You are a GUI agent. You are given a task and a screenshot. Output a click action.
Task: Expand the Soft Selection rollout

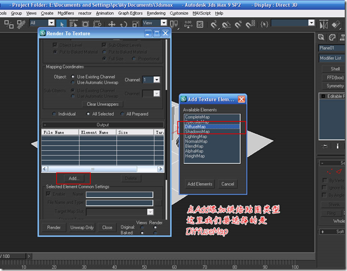tap(332, 232)
